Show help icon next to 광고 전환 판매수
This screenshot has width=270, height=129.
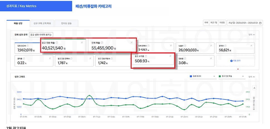click(71, 58)
